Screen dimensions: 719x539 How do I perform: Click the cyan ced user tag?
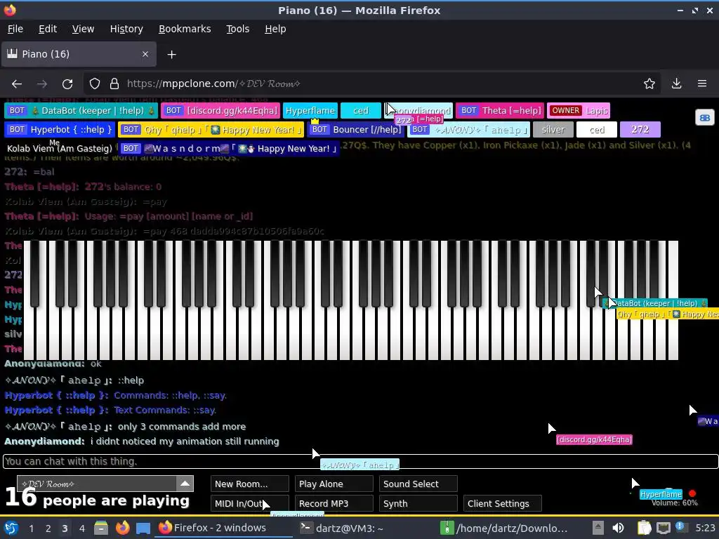tap(361, 110)
